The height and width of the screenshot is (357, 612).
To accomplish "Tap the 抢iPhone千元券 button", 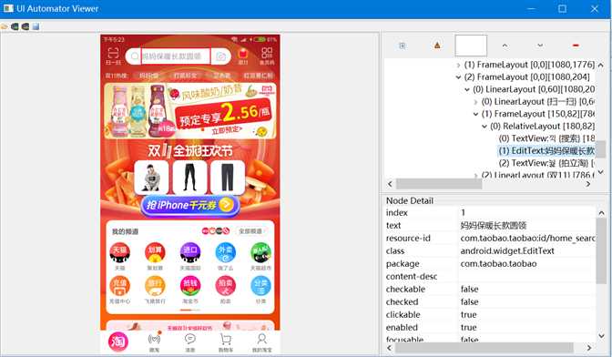I will tap(190, 205).
